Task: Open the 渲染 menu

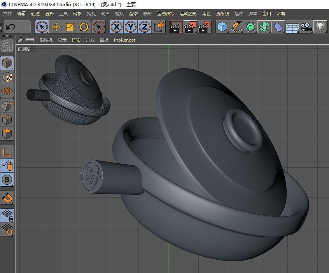Action: pos(133,14)
